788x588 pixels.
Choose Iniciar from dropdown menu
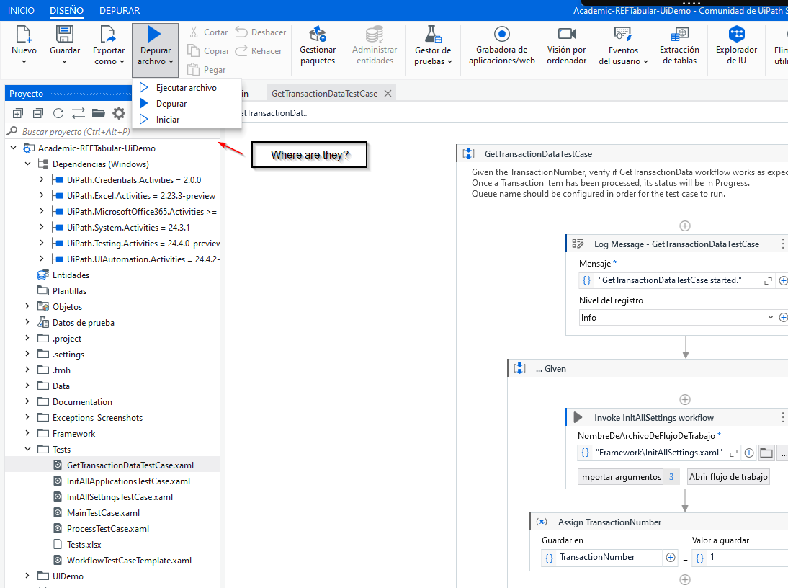(187, 120)
